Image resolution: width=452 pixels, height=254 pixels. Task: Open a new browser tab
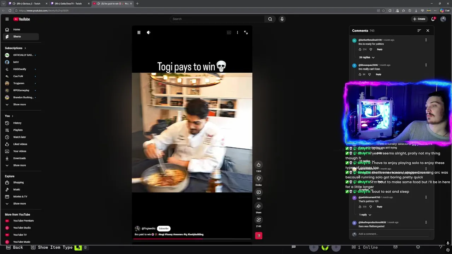tap(137, 4)
